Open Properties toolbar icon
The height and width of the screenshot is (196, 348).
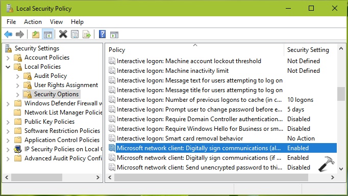pyautogui.click(x=75, y=34)
